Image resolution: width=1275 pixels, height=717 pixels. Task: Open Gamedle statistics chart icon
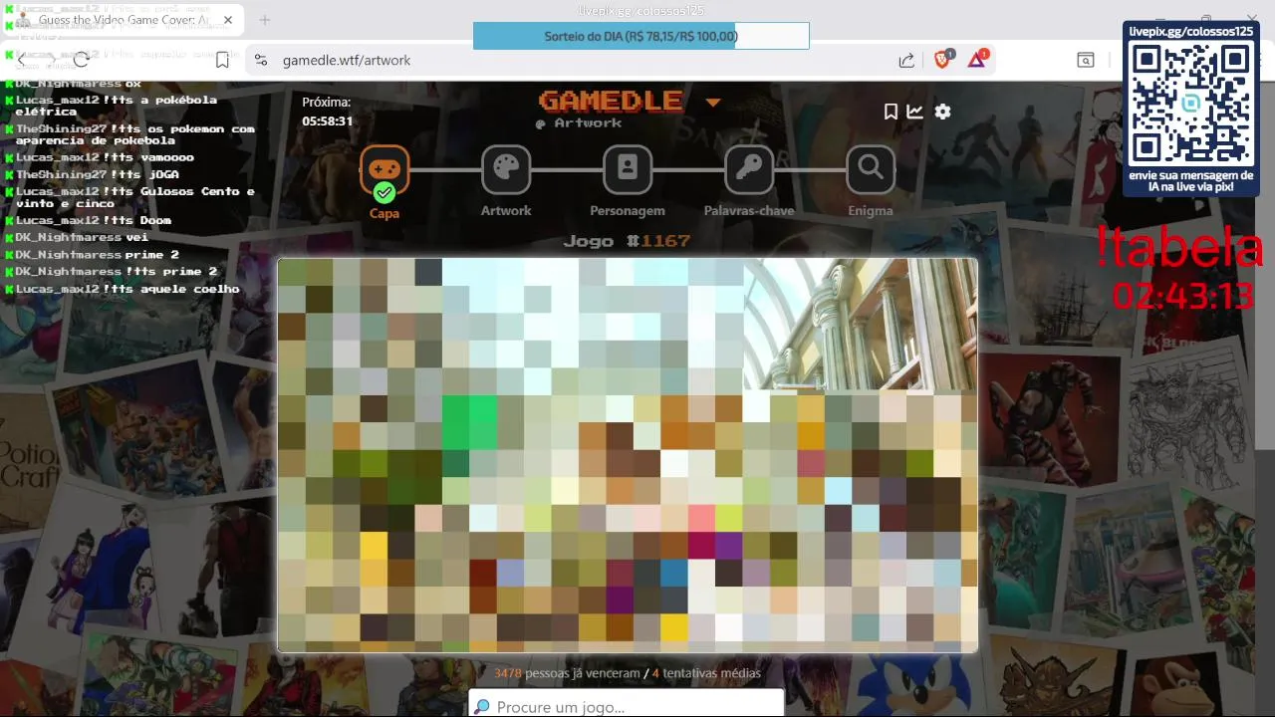pos(915,112)
